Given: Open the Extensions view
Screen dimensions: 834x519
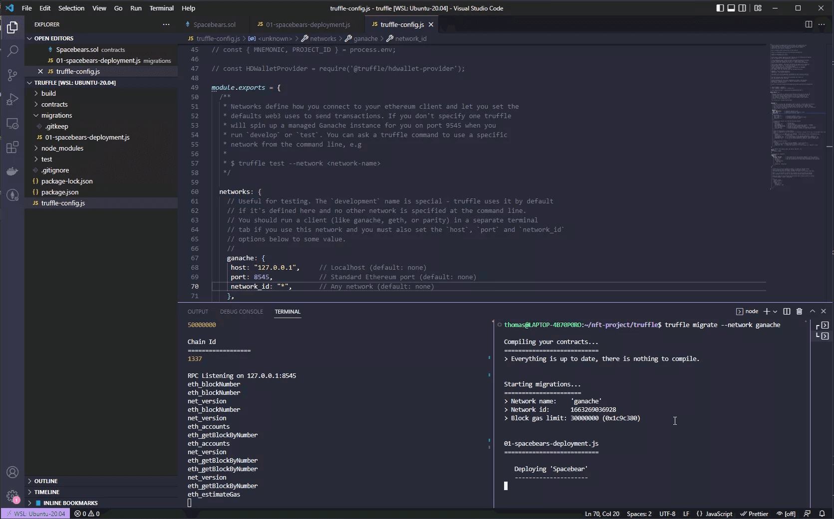Looking at the screenshot, I should pyautogui.click(x=12, y=147).
